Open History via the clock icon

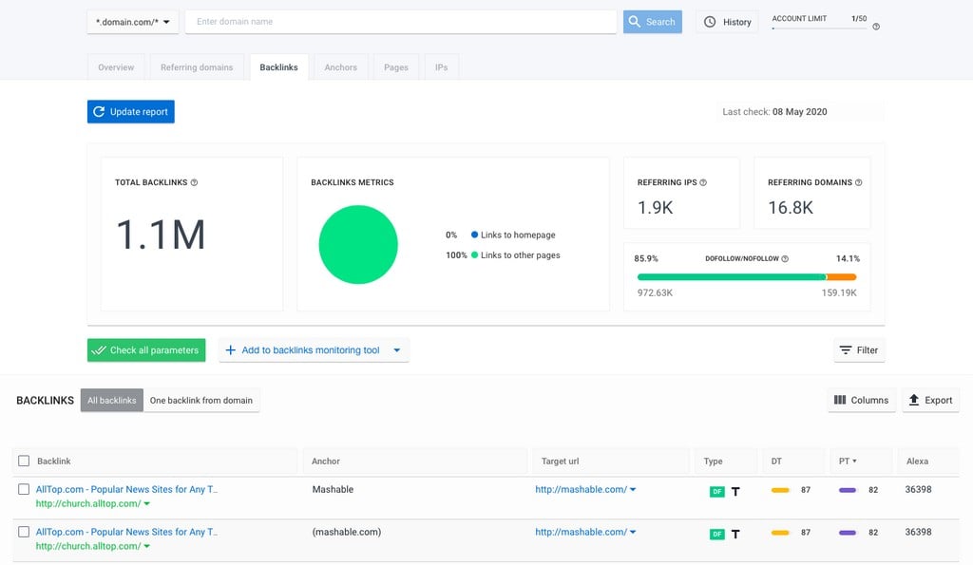tap(709, 22)
